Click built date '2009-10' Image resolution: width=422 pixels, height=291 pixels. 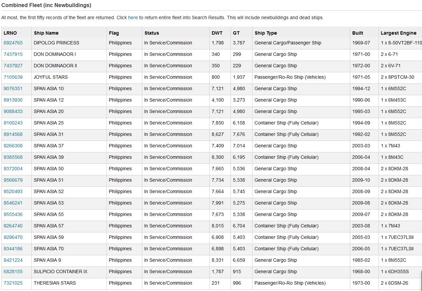(x=361, y=180)
